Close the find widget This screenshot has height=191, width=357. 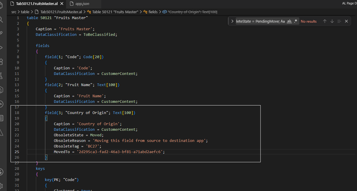pyautogui.click(x=346, y=21)
